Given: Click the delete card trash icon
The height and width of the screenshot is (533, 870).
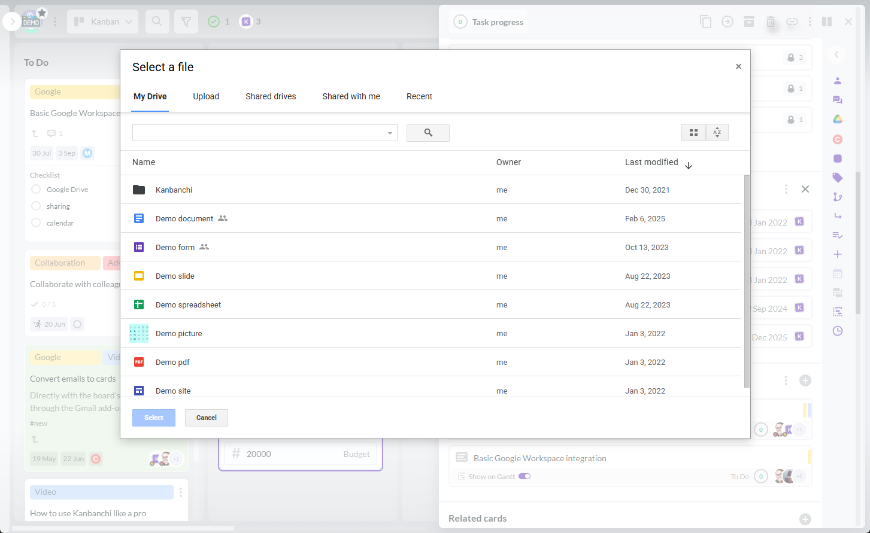Looking at the screenshot, I should coord(771,22).
